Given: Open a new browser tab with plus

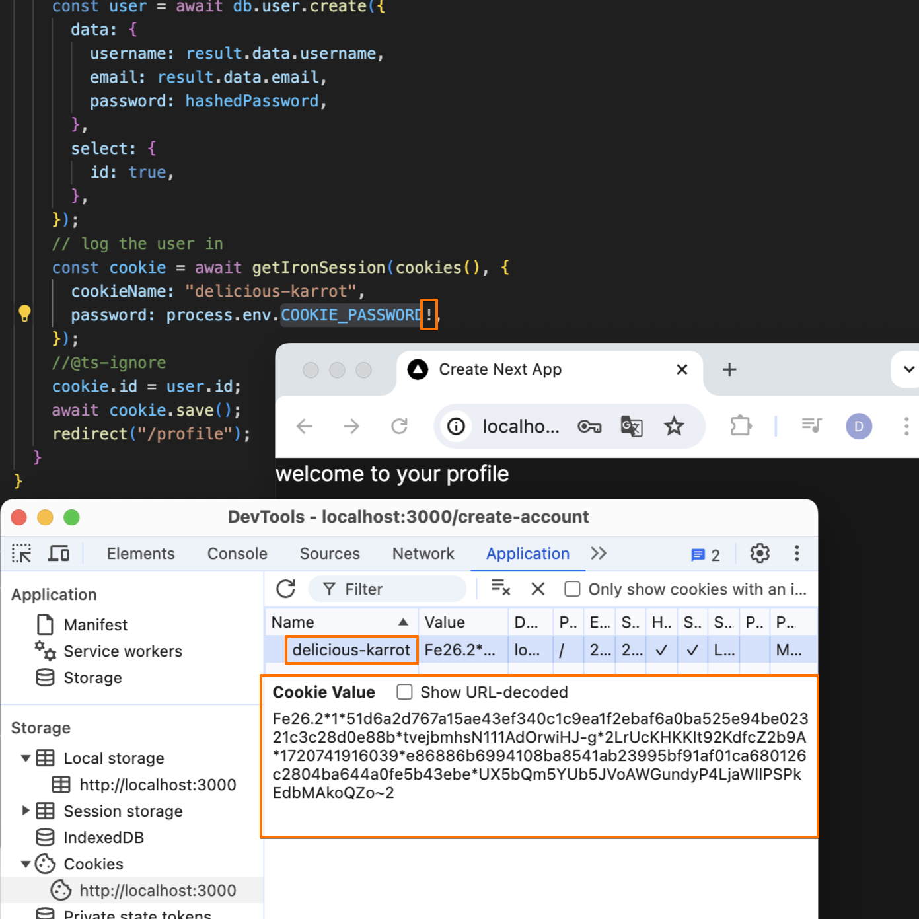Looking at the screenshot, I should [x=729, y=369].
